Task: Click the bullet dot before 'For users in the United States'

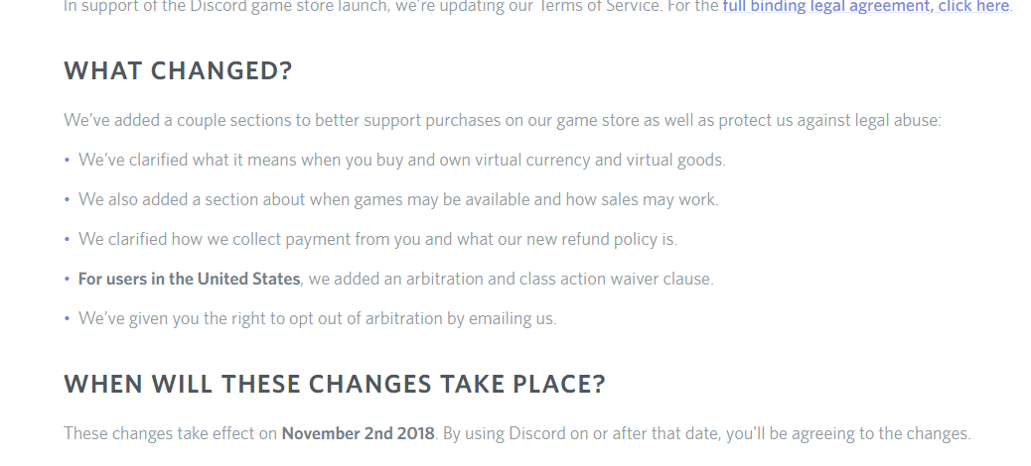Action: [x=68, y=279]
